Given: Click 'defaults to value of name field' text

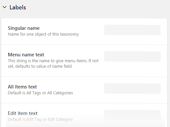Looking at the screenshot, I should [43, 66].
